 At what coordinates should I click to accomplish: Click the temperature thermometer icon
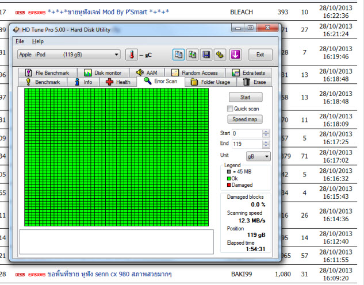(x=132, y=55)
